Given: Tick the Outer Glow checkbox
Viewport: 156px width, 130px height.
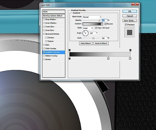Looking at the screenshot, I should click(x=44, y=27).
